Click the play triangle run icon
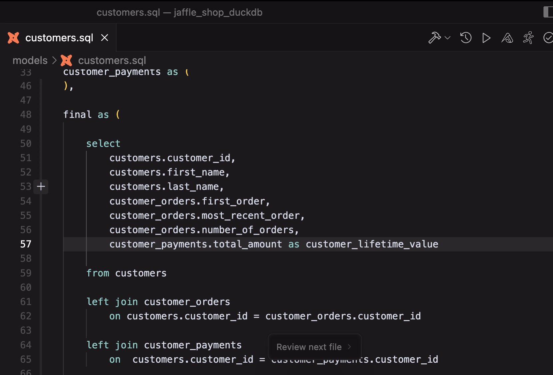Image resolution: width=553 pixels, height=375 pixels. (x=486, y=38)
